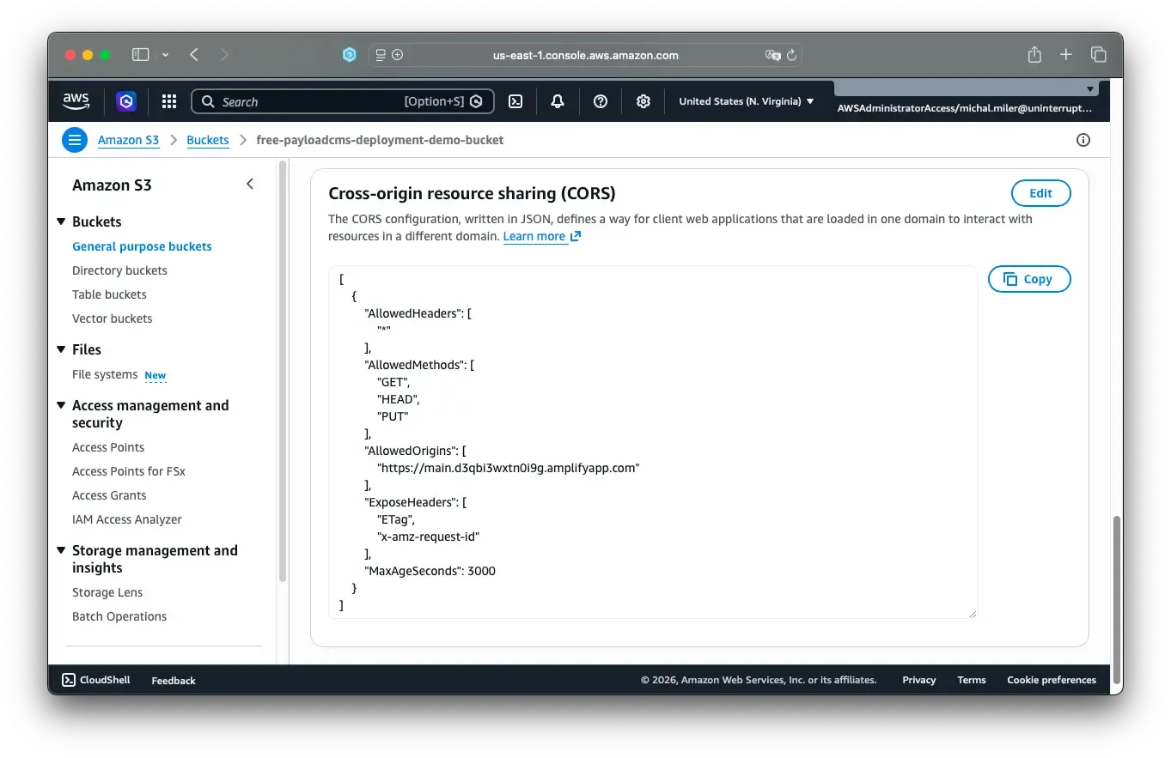1171x758 pixels.
Task: Select Table buckets in sidebar
Action: (x=109, y=294)
